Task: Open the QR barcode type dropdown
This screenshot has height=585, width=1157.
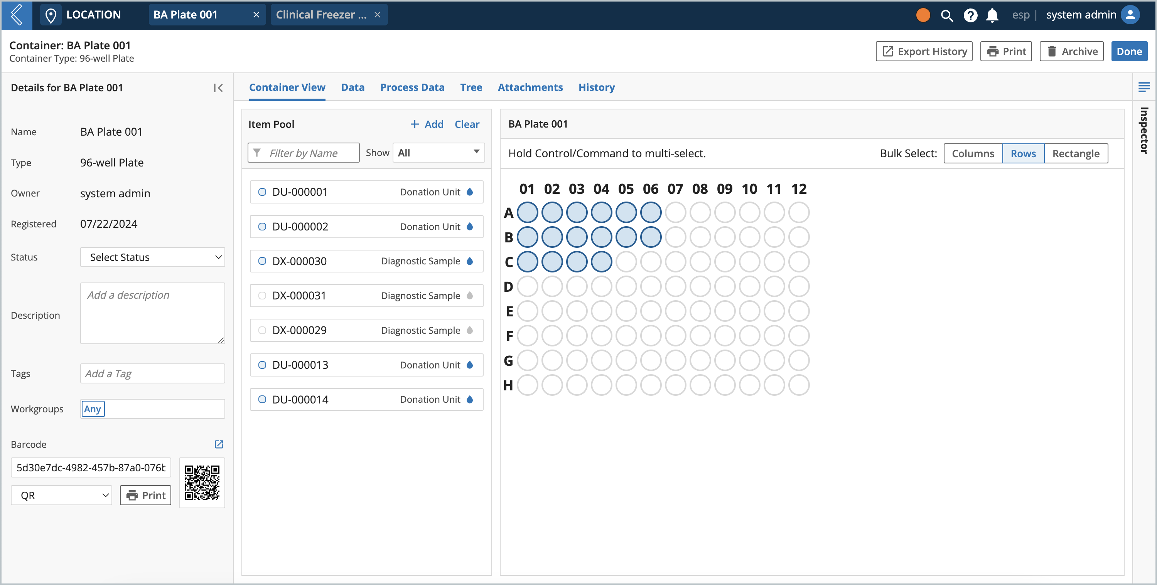Action: (x=62, y=496)
